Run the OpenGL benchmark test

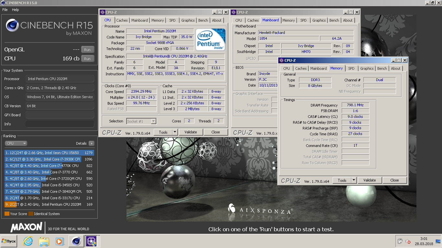[x=87, y=50]
